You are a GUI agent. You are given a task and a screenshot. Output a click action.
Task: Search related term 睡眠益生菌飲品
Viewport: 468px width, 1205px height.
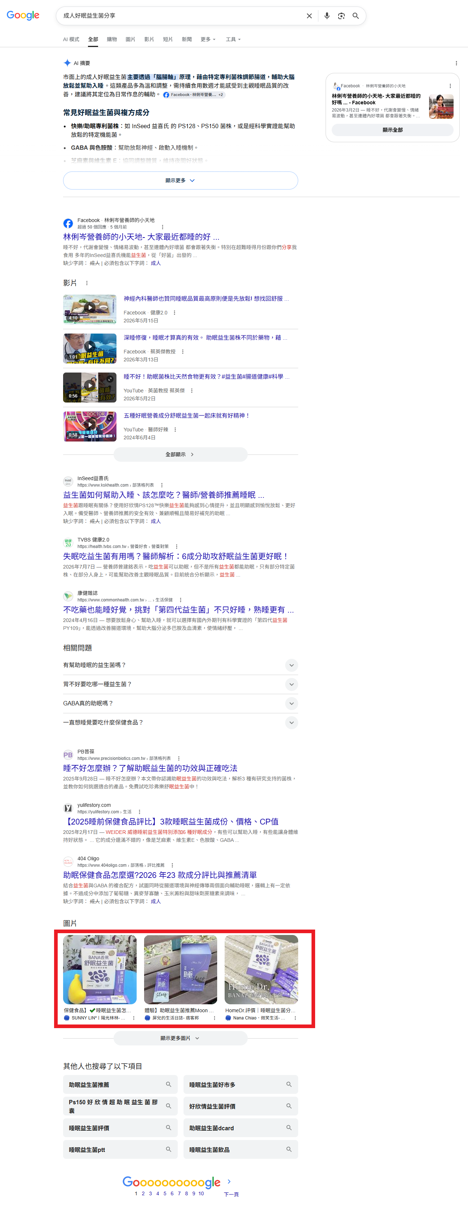[240, 1149]
